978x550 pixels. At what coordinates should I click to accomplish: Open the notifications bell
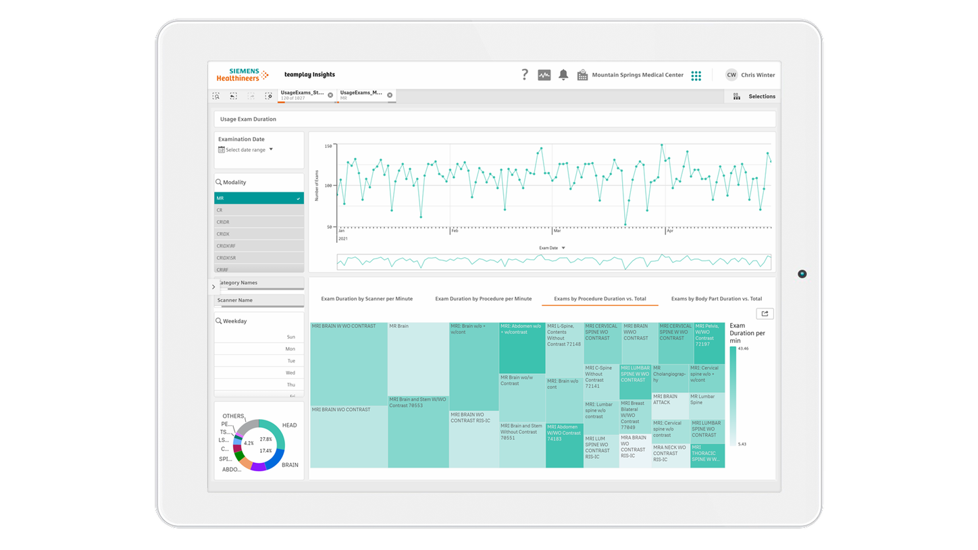click(563, 75)
